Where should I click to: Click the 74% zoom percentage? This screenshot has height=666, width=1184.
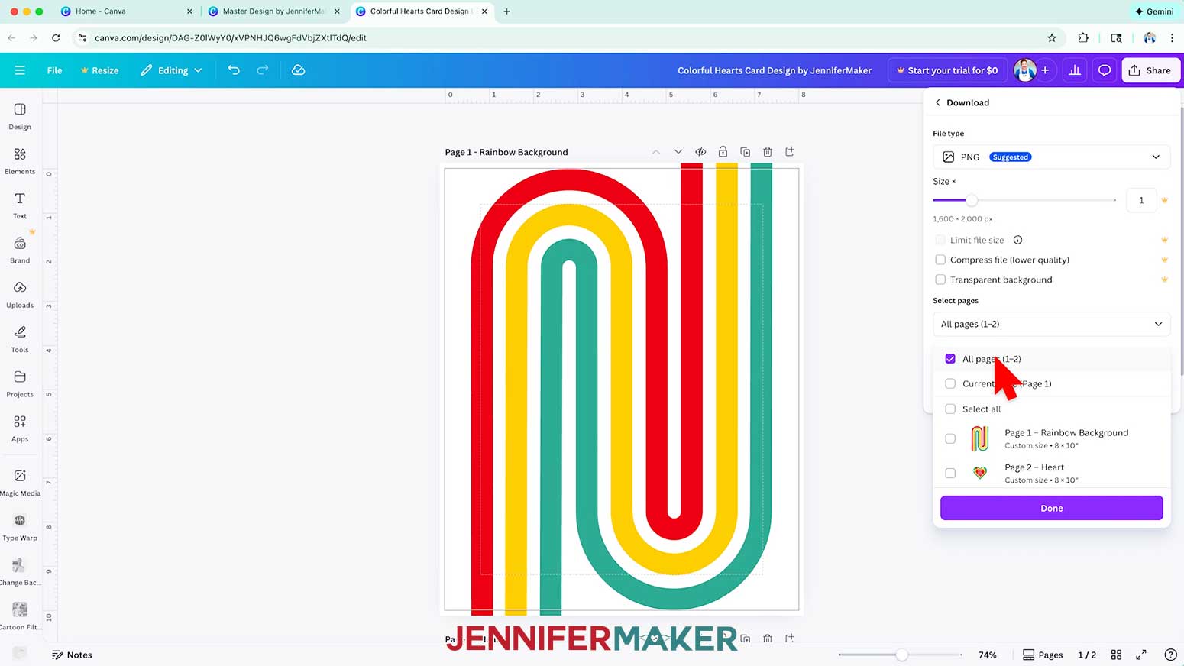tap(988, 655)
